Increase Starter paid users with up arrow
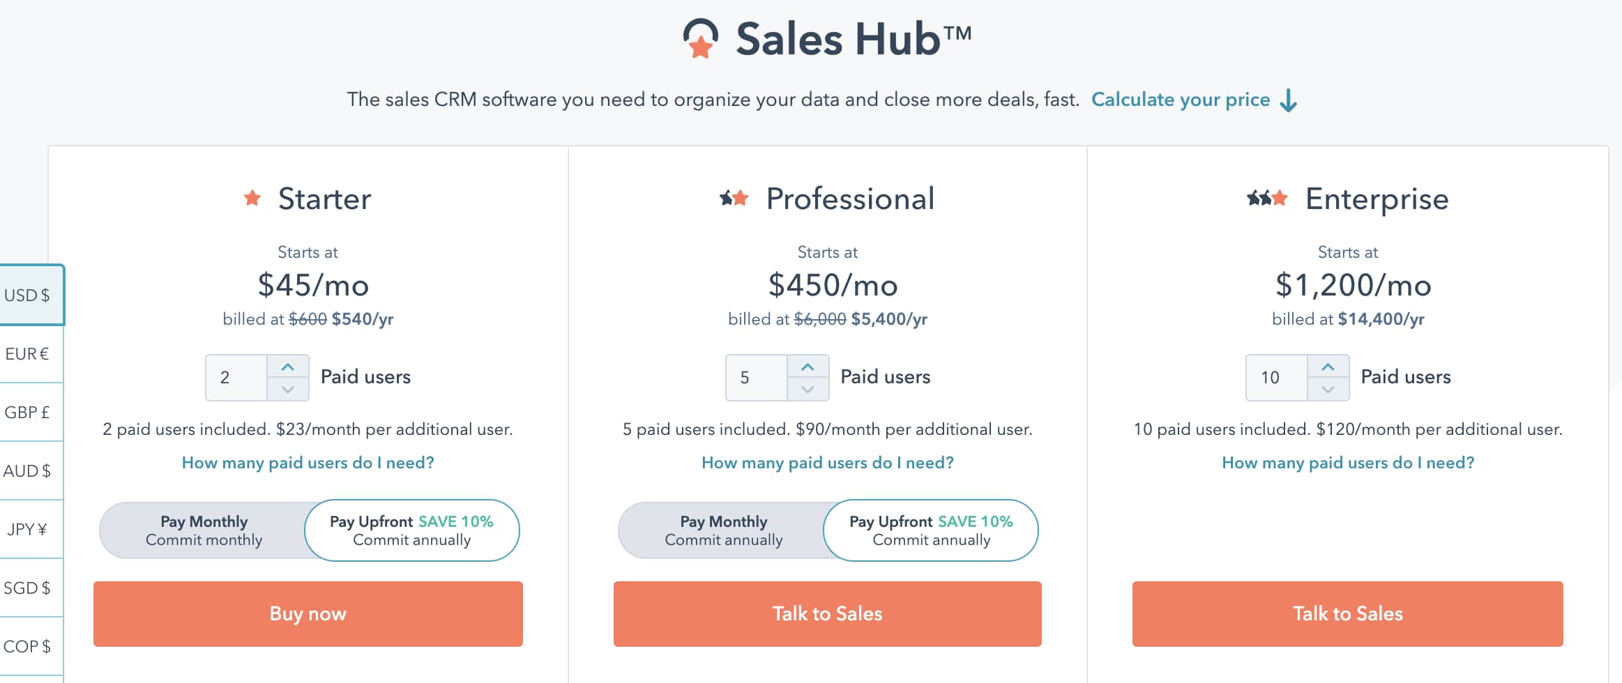This screenshot has width=1622, height=683. tap(287, 367)
